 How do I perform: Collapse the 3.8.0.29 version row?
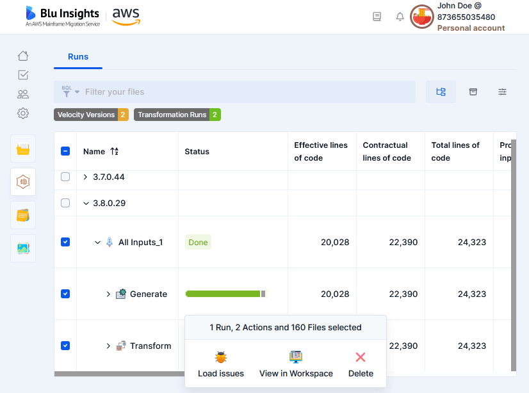(x=86, y=204)
